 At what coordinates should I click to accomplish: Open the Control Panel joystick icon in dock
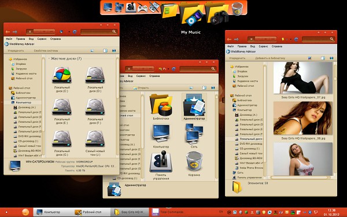tap(131, 7)
